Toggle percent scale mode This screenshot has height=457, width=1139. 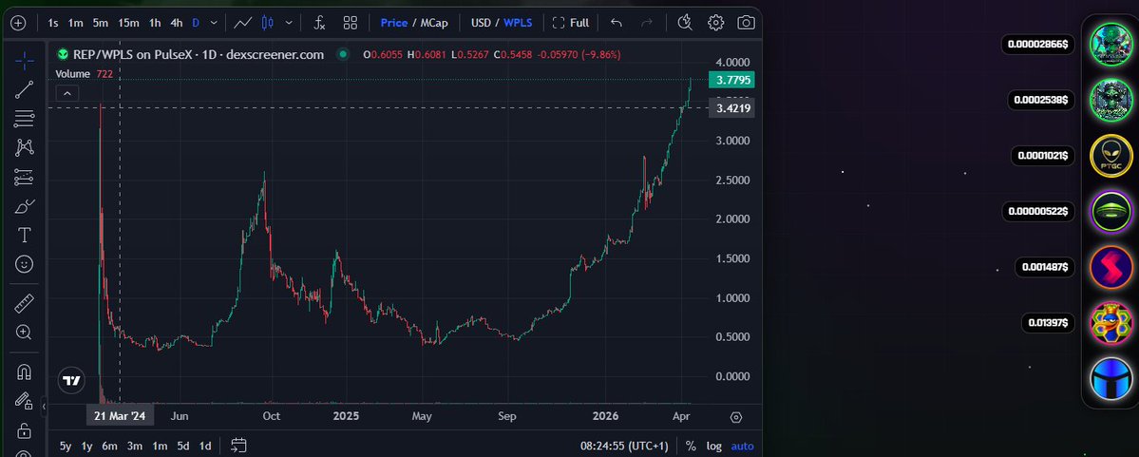690,447
